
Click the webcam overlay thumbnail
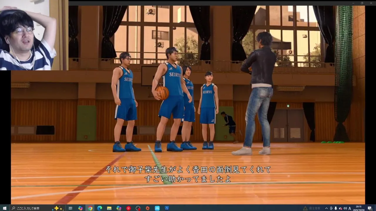click(x=34, y=35)
